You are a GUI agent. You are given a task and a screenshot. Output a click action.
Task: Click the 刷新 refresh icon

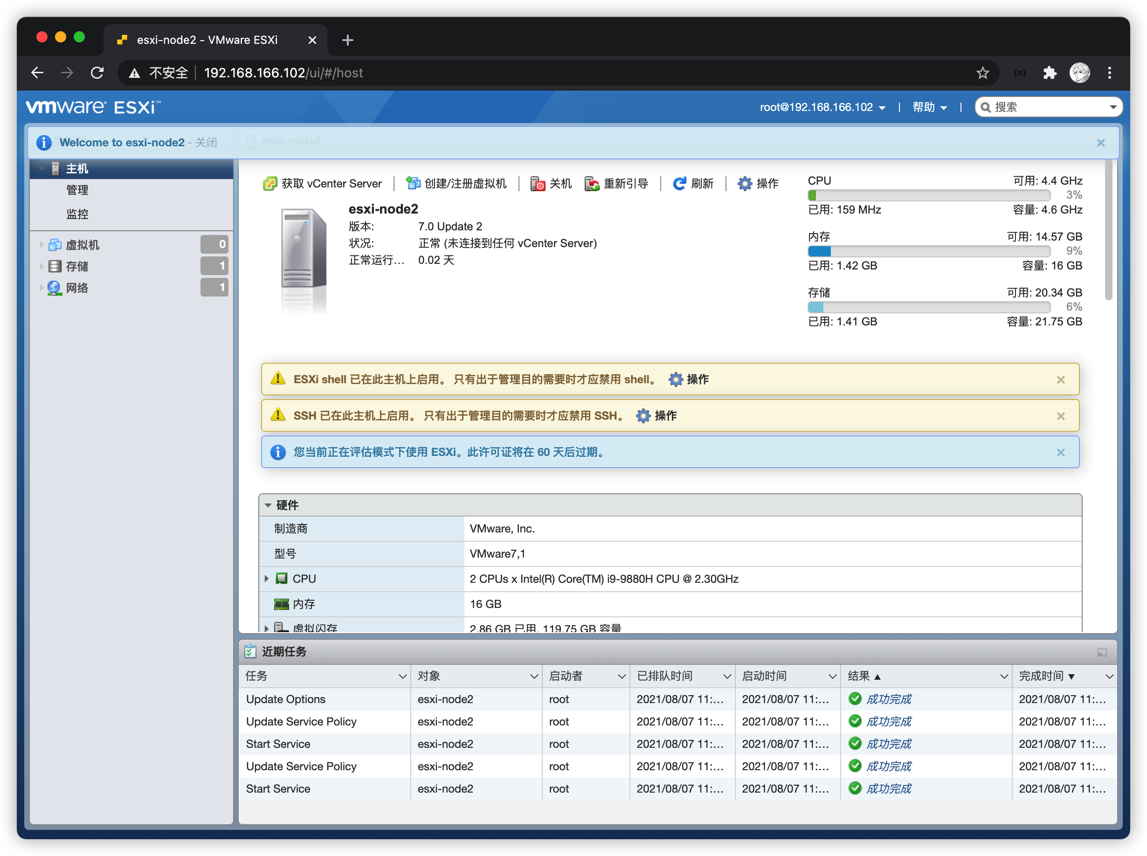pyautogui.click(x=680, y=183)
